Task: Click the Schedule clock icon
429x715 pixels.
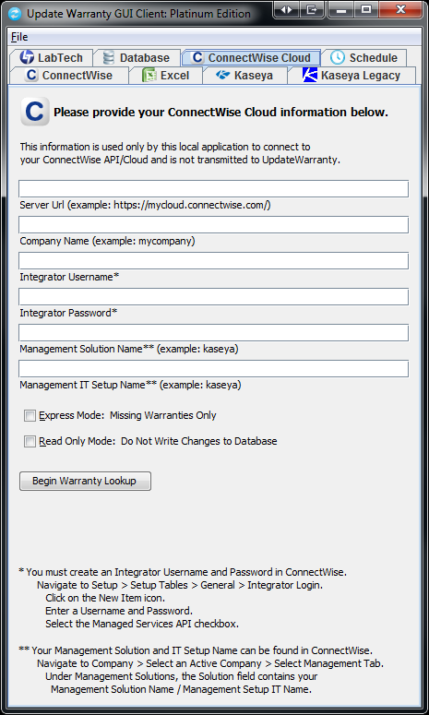Action: pos(338,57)
